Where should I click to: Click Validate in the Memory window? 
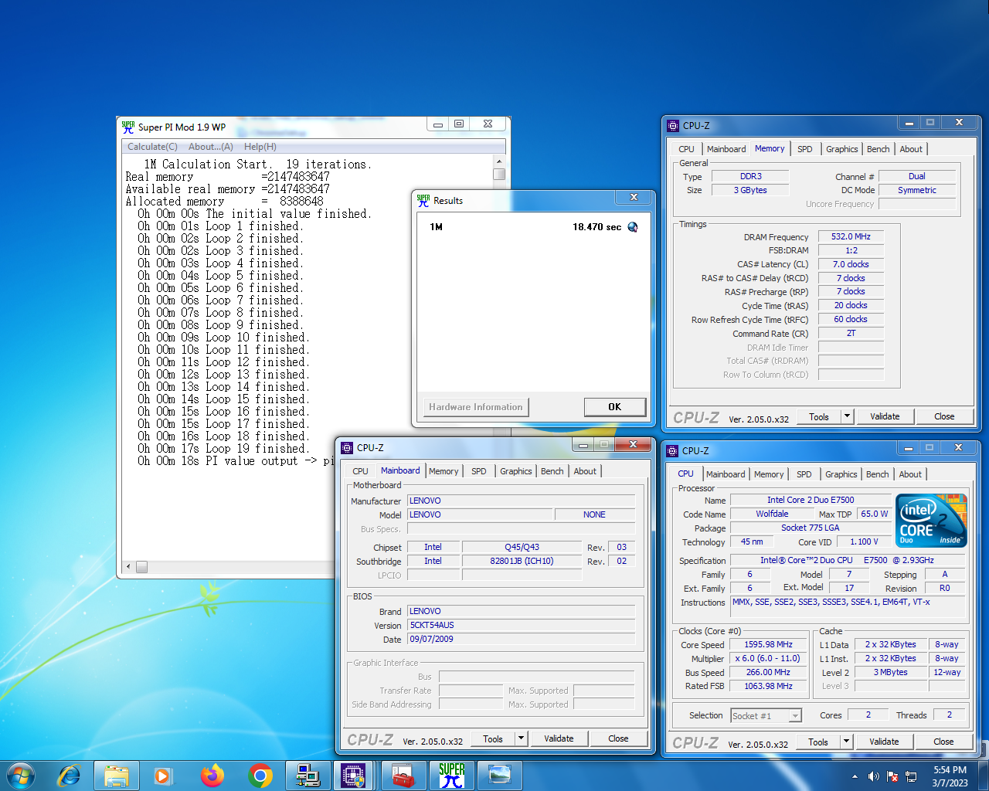tap(885, 416)
